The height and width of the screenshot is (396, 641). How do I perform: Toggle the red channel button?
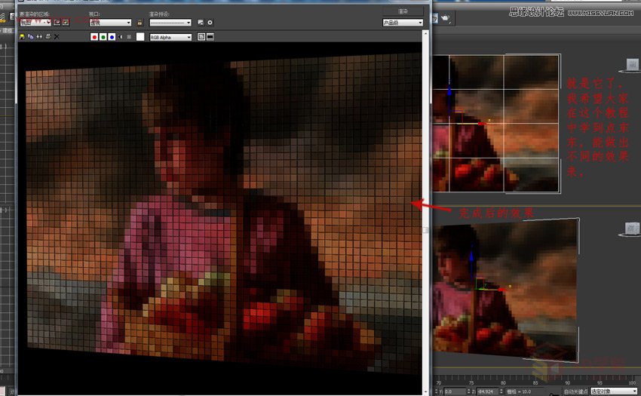(94, 37)
